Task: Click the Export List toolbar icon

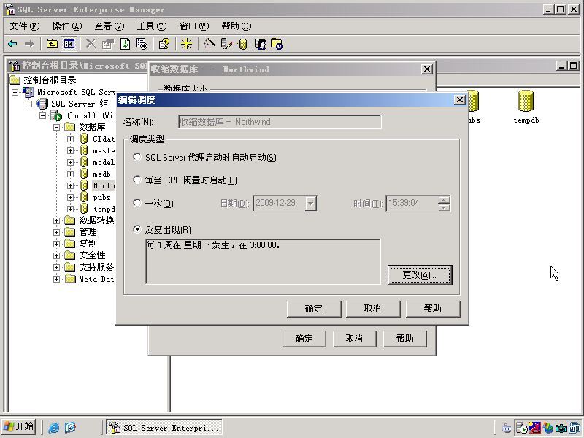Action: point(142,44)
